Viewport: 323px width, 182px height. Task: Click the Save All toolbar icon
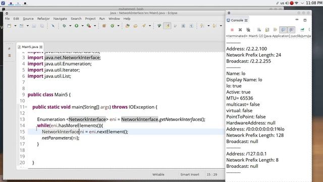click(x=42, y=26)
